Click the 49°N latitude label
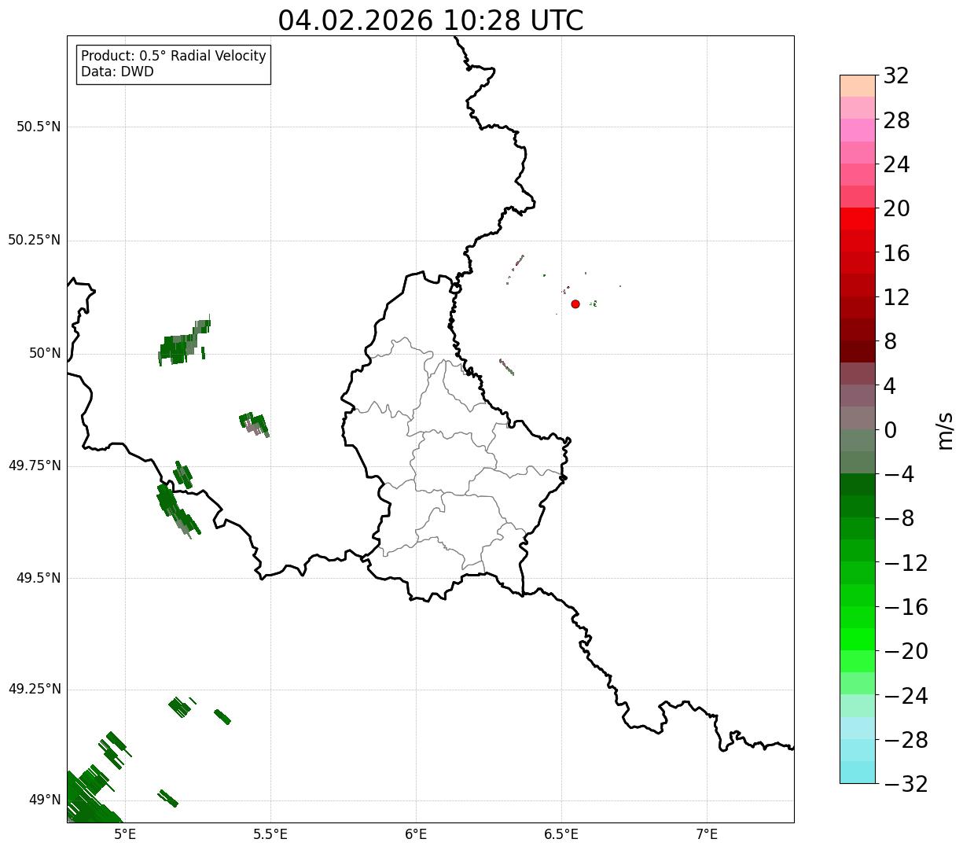The width and height of the screenshot is (963, 850). click(x=45, y=800)
